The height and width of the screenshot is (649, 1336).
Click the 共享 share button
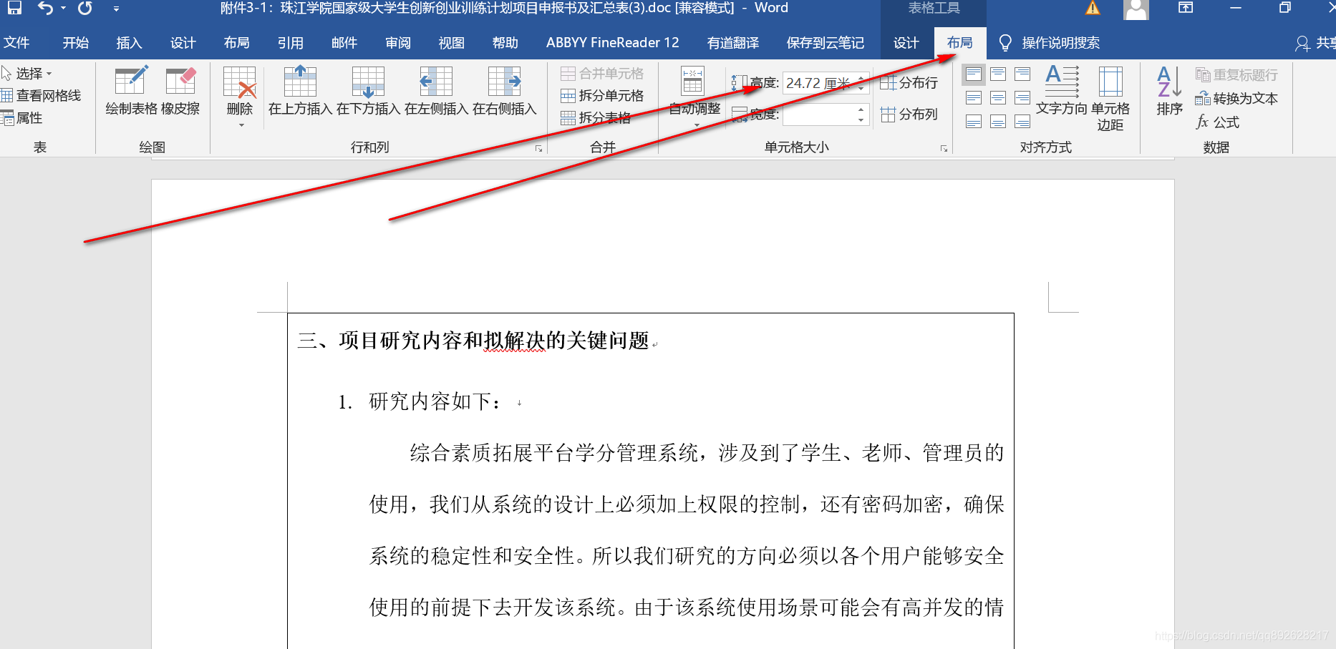[1316, 44]
